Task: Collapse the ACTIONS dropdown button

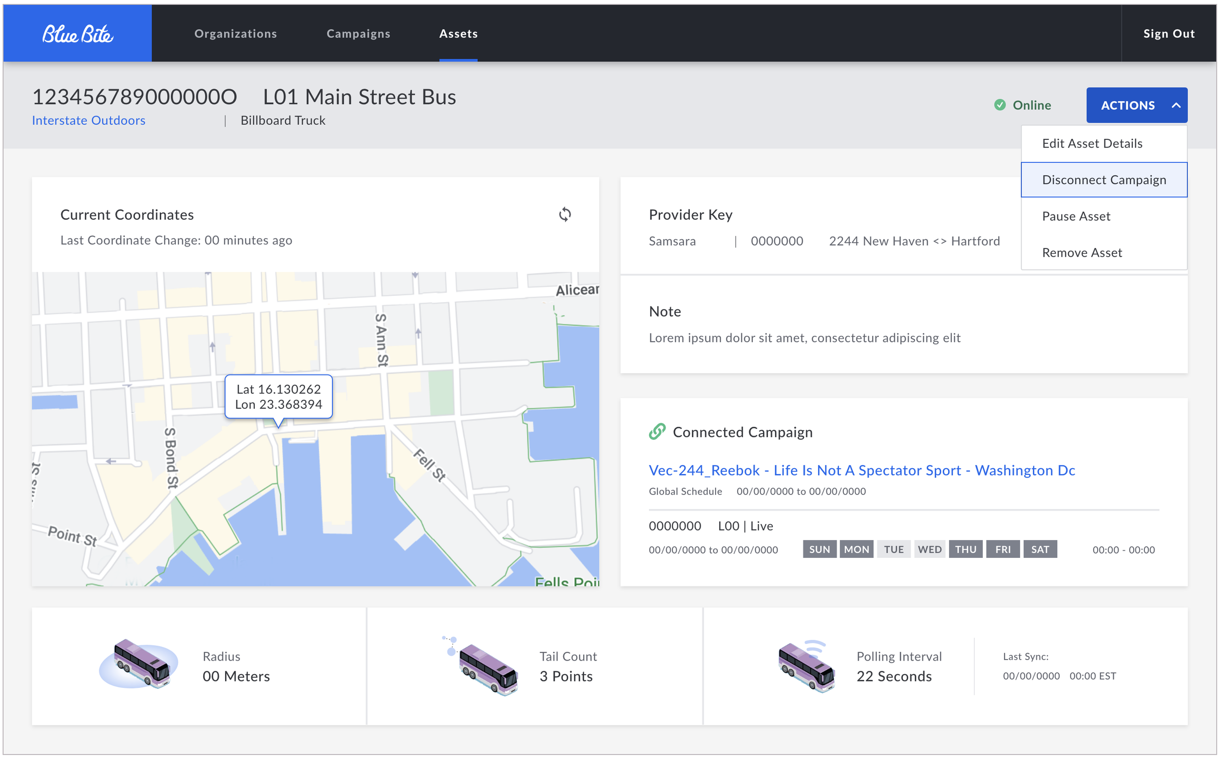Action: click(1127, 105)
